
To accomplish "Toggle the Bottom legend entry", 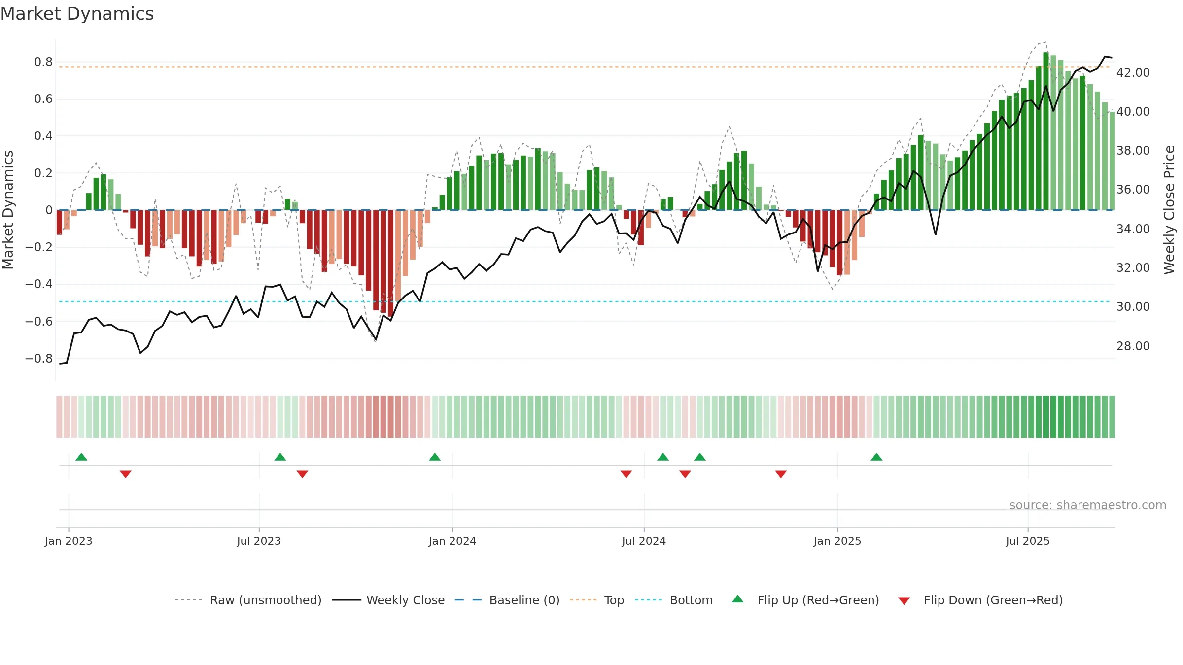I will (x=674, y=600).
